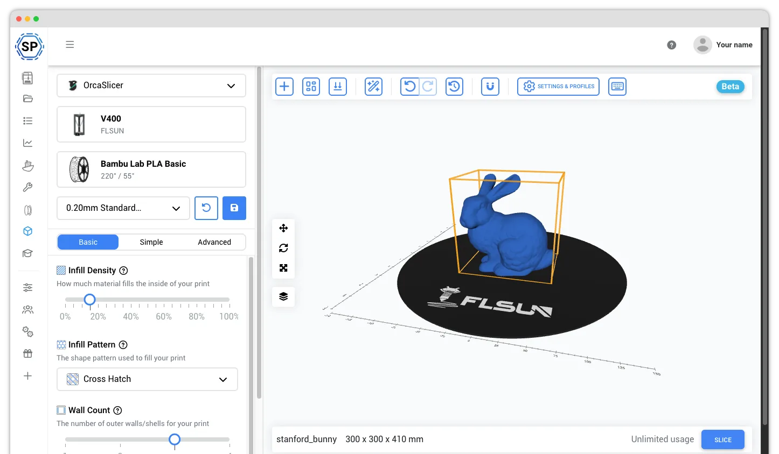Switch to the Advanced tab
Viewport: 779px width, 454px height.
214,242
